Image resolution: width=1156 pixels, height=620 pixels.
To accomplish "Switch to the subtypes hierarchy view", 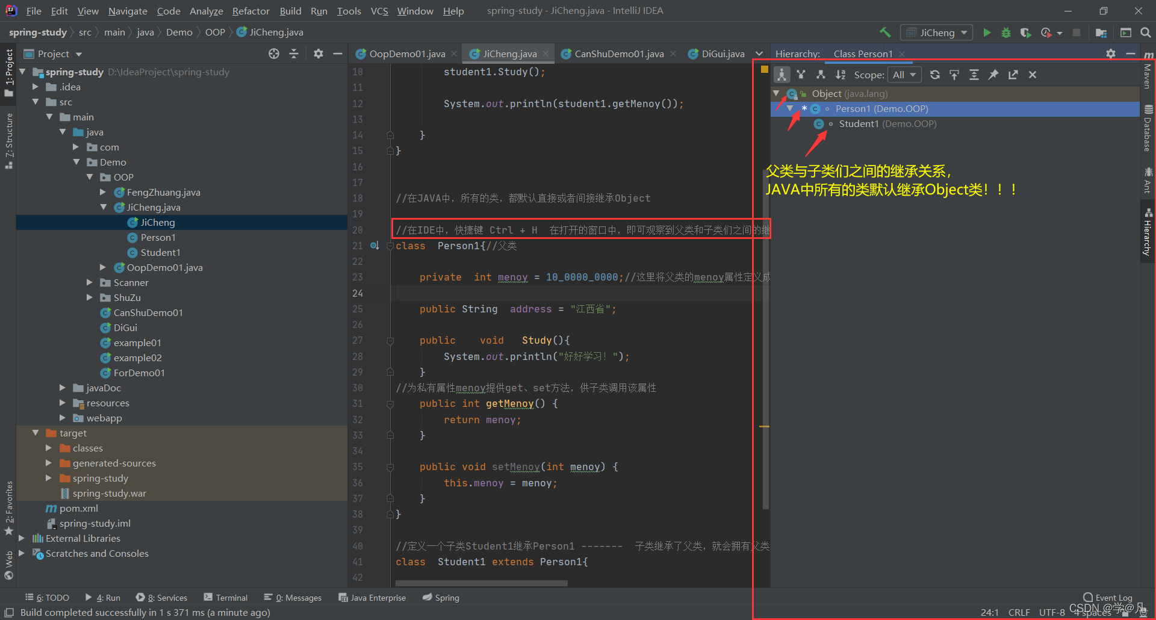I will pyautogui.click(x=820, y=75).
